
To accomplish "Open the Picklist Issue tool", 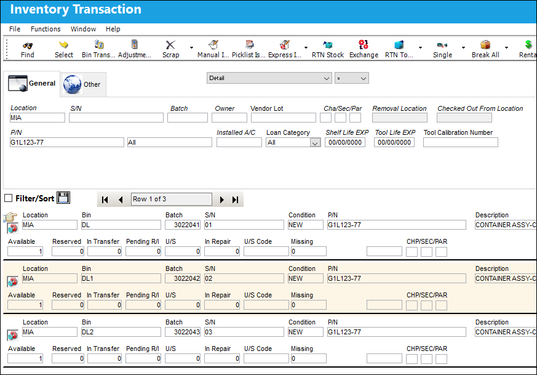I will coord(249,49).
